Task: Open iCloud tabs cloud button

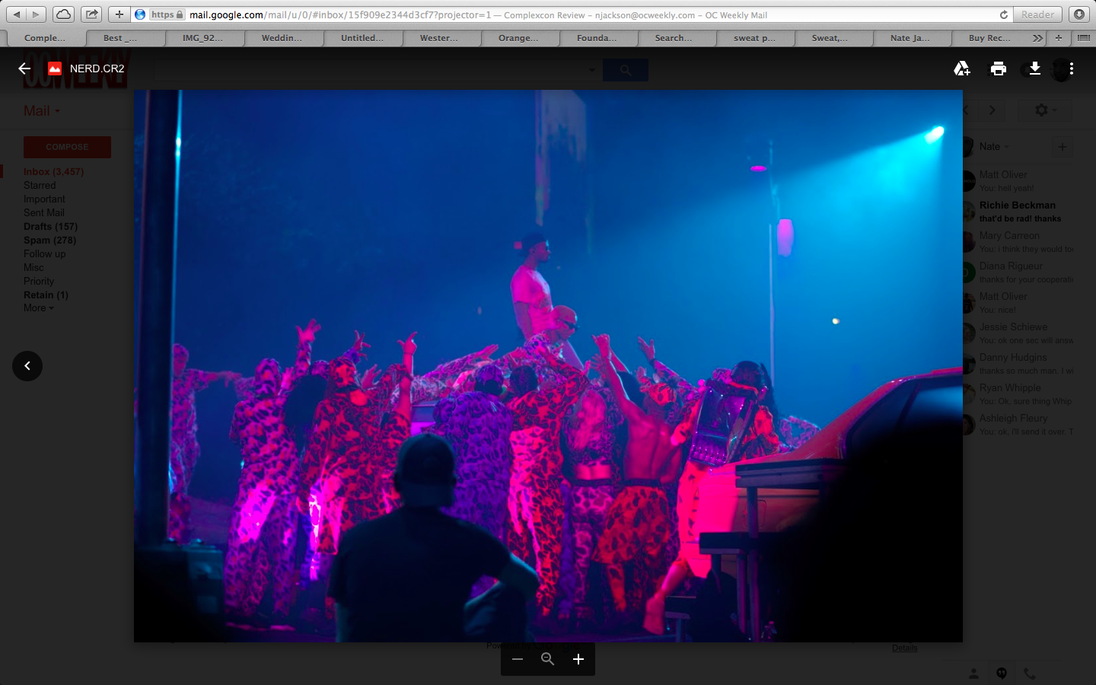Action: pos(64,14)
